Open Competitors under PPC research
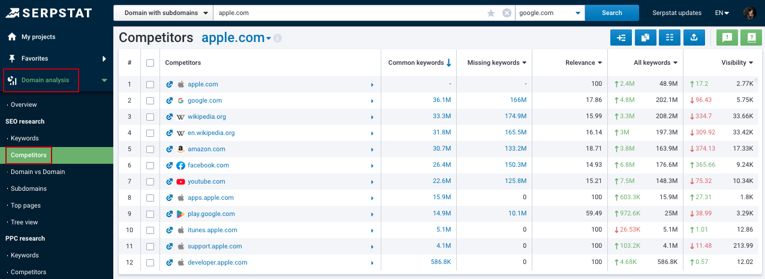 29,272
